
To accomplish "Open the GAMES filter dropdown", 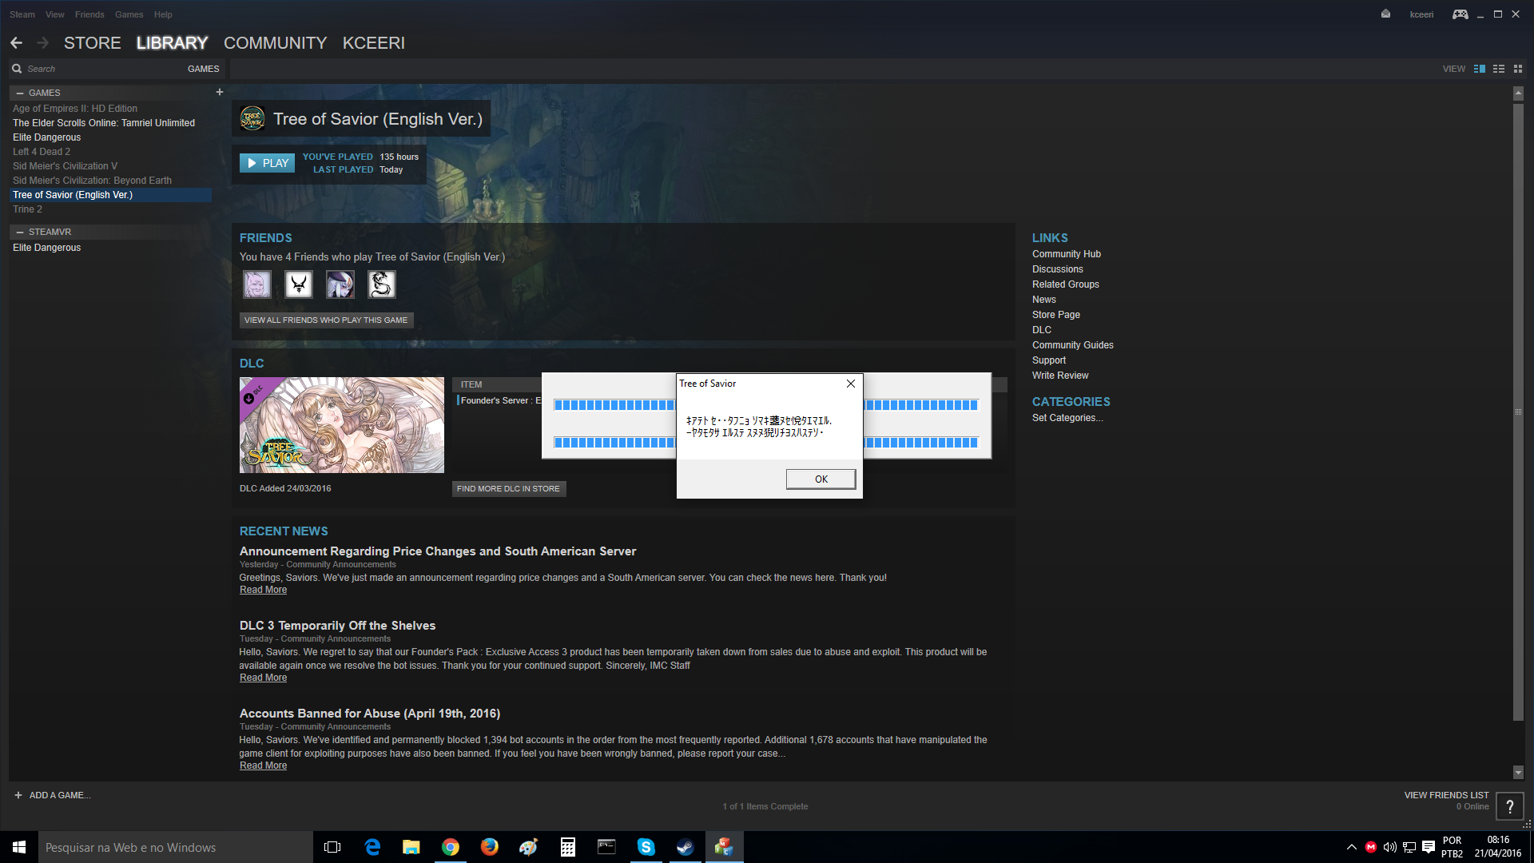I will (x=203, y=69).
